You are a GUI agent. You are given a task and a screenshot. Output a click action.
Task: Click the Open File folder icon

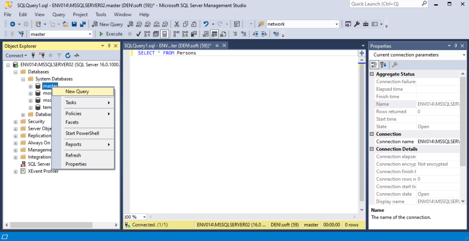coord(65,24)
